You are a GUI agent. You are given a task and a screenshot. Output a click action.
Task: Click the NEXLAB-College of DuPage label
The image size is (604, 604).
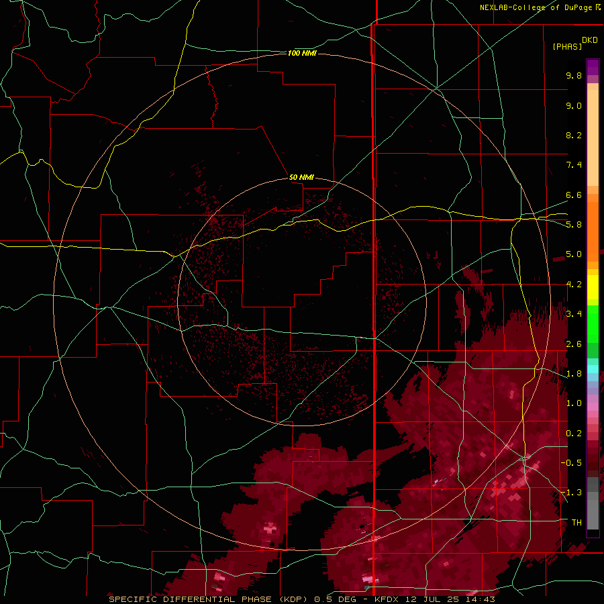click(x=536, y=7)
